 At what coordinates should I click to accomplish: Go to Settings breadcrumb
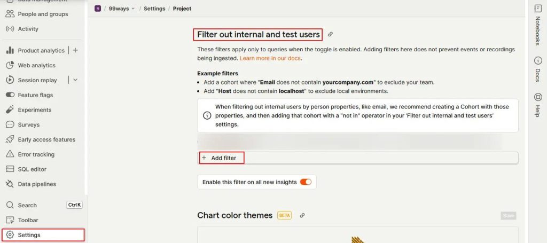coord(154,9)
